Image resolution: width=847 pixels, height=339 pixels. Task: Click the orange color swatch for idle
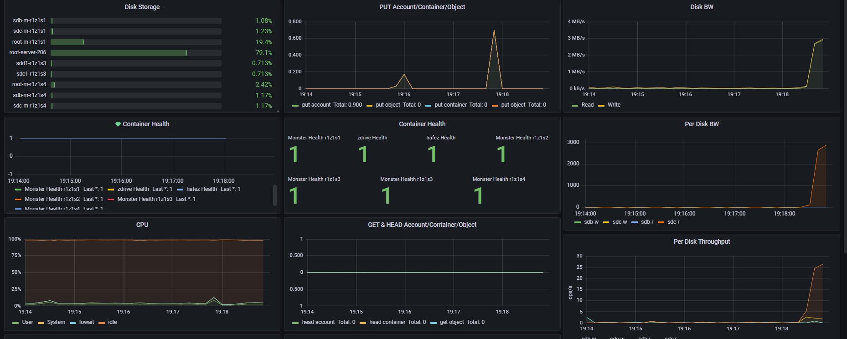[102, 323]
